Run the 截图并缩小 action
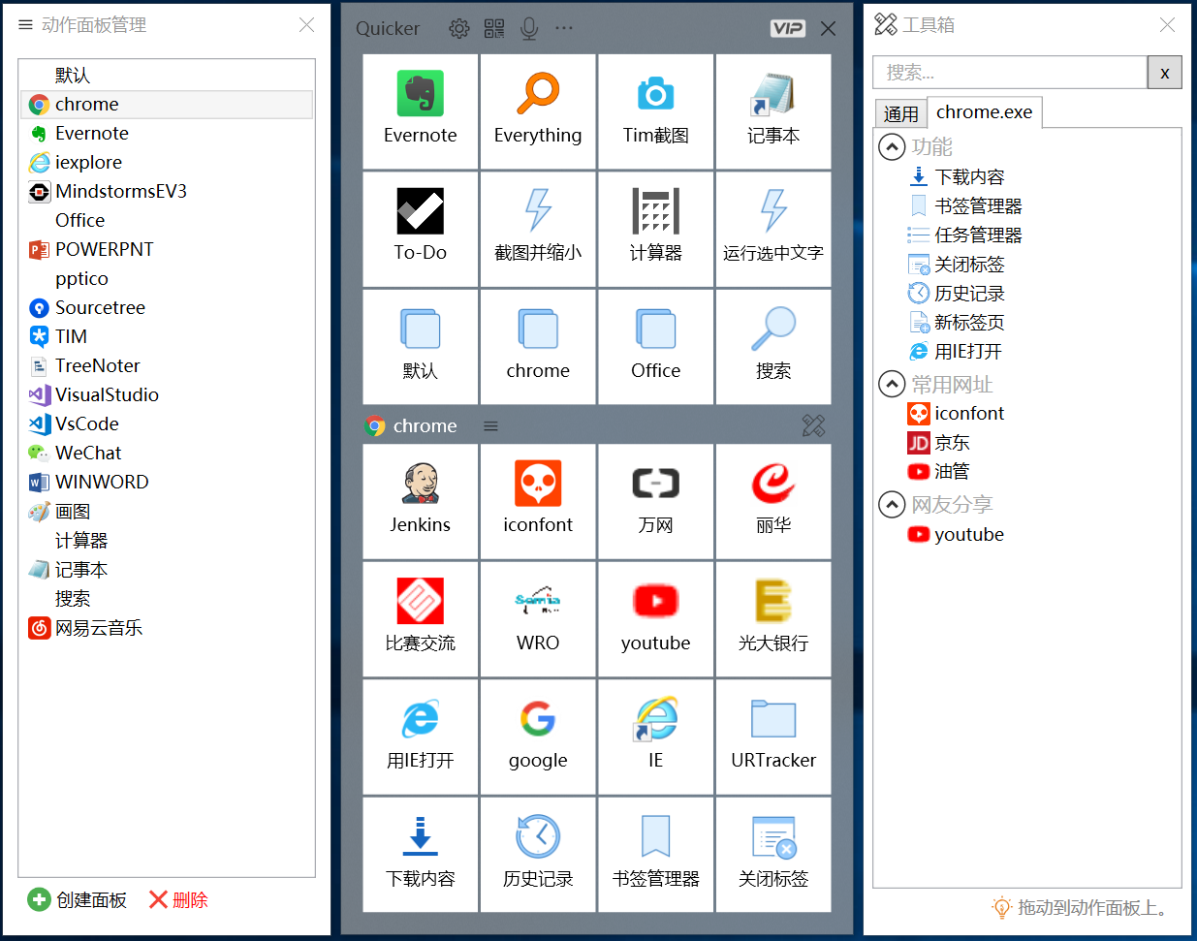 tap(538, 229)
